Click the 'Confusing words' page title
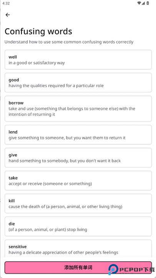 tap(38, 31)
